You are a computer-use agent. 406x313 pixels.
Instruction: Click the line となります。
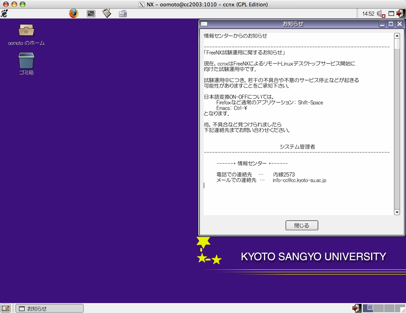click(x=216, y=114)
